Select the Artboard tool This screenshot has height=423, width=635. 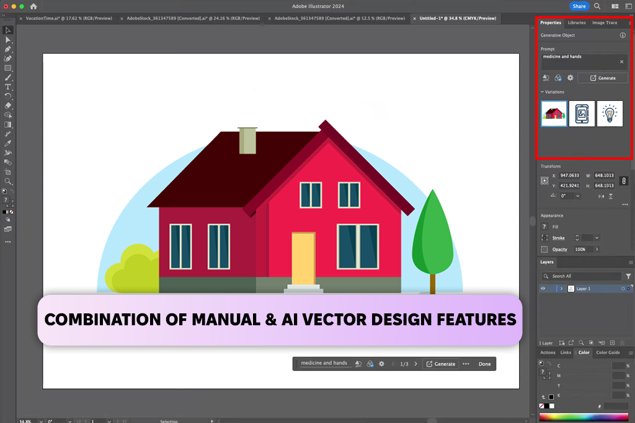click(7, 172)
